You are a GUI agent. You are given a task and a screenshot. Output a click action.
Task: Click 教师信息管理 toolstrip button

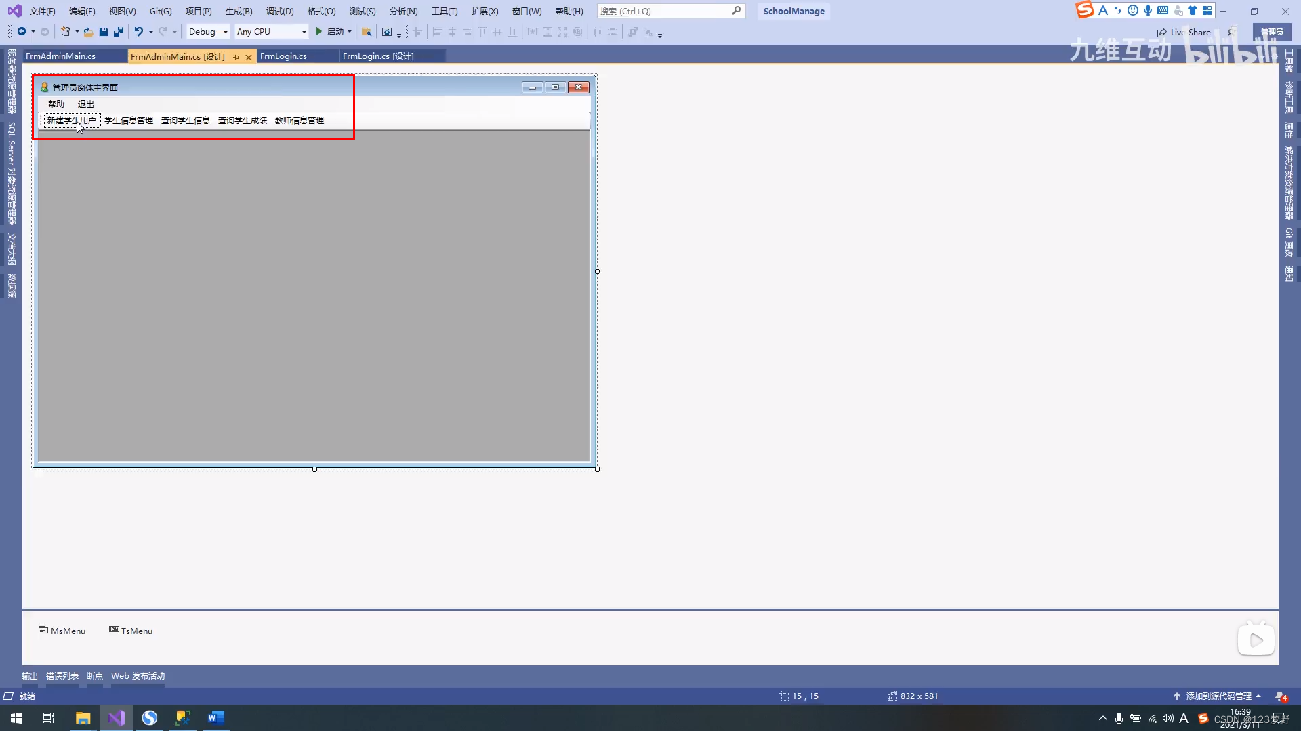point(300,121)
